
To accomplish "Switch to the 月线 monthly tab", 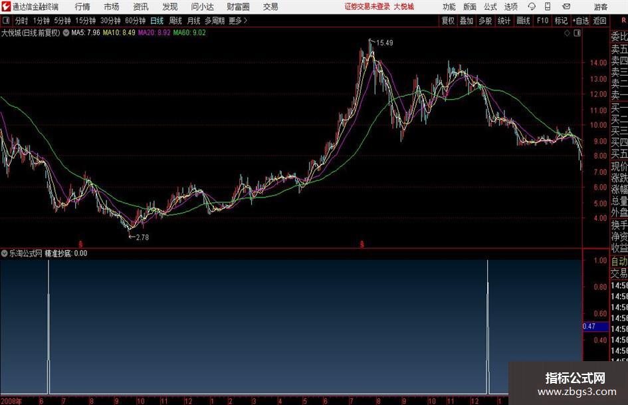I will (x=194, y=21).
